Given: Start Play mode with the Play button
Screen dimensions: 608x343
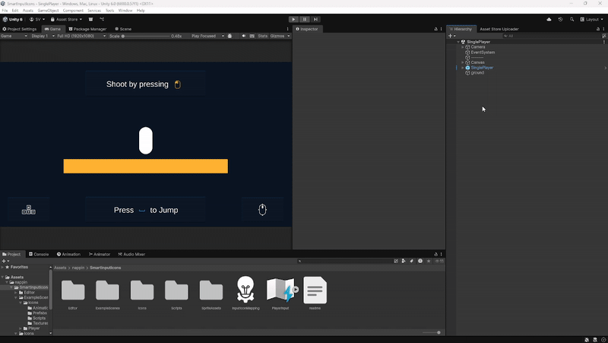Looking at the screenshot, I should [293, 20].
